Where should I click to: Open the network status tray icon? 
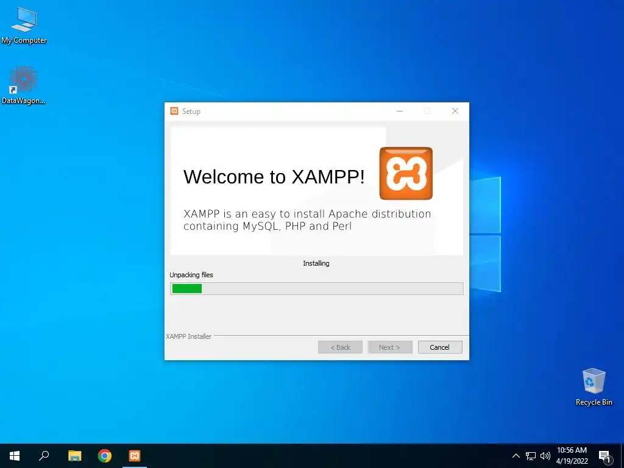[x=531, y=456]
